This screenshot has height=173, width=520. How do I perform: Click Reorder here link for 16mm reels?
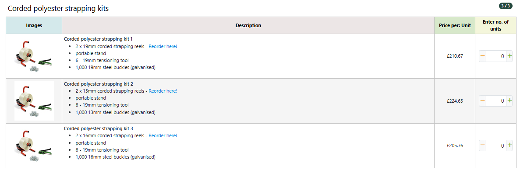click(163, 135)
